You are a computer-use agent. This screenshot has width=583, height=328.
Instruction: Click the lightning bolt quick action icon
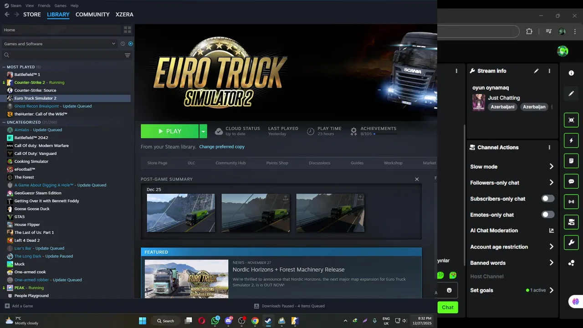(571, 140)
